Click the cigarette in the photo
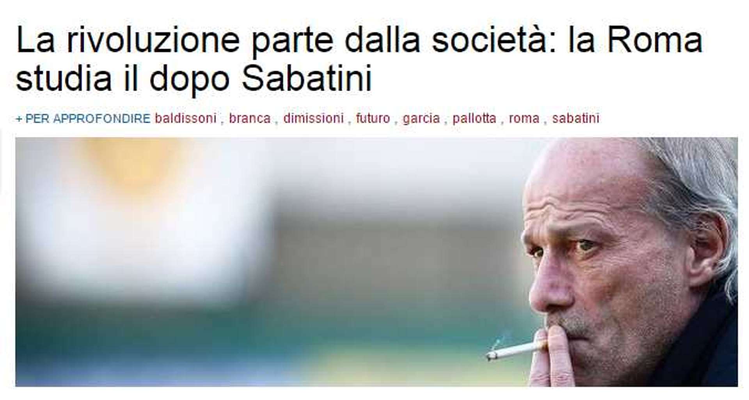 coord(516,350)
